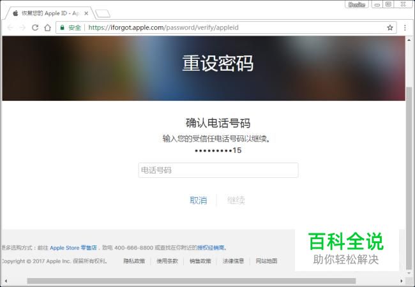Click the 重设密码 banner title
415x287 pixels.
(x=218, y=63)
